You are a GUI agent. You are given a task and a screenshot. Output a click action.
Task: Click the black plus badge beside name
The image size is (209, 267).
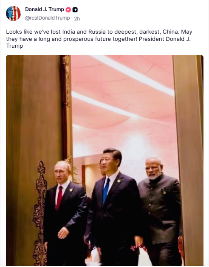tap(75, 10)
